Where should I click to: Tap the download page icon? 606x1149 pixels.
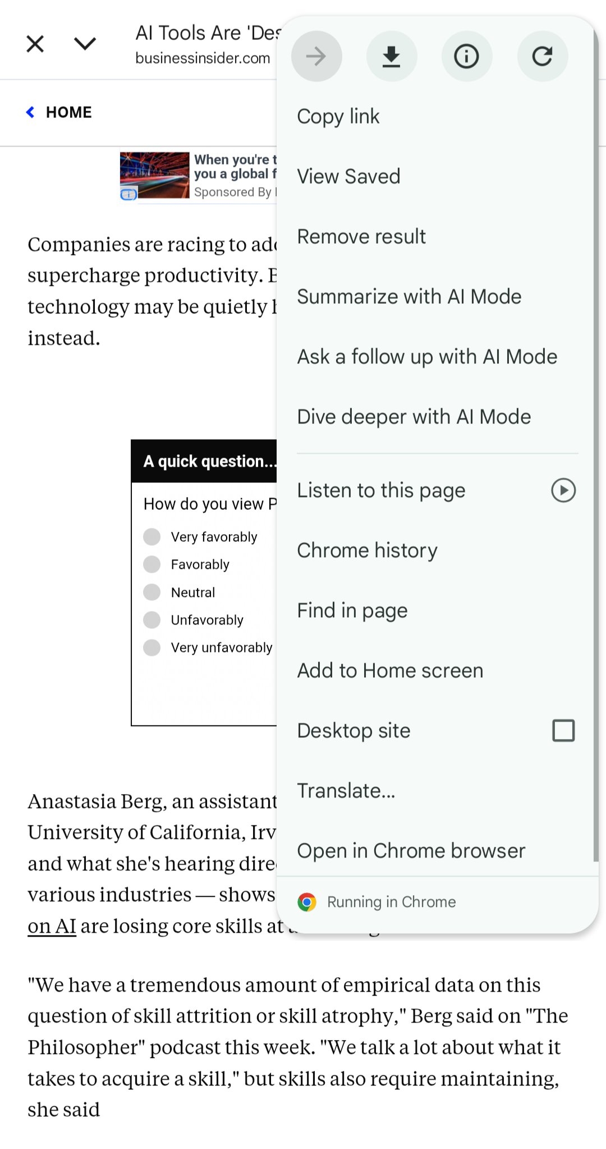pos(392,56)
